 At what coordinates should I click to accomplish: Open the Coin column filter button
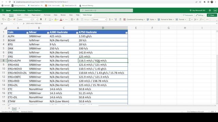(27, 33)
